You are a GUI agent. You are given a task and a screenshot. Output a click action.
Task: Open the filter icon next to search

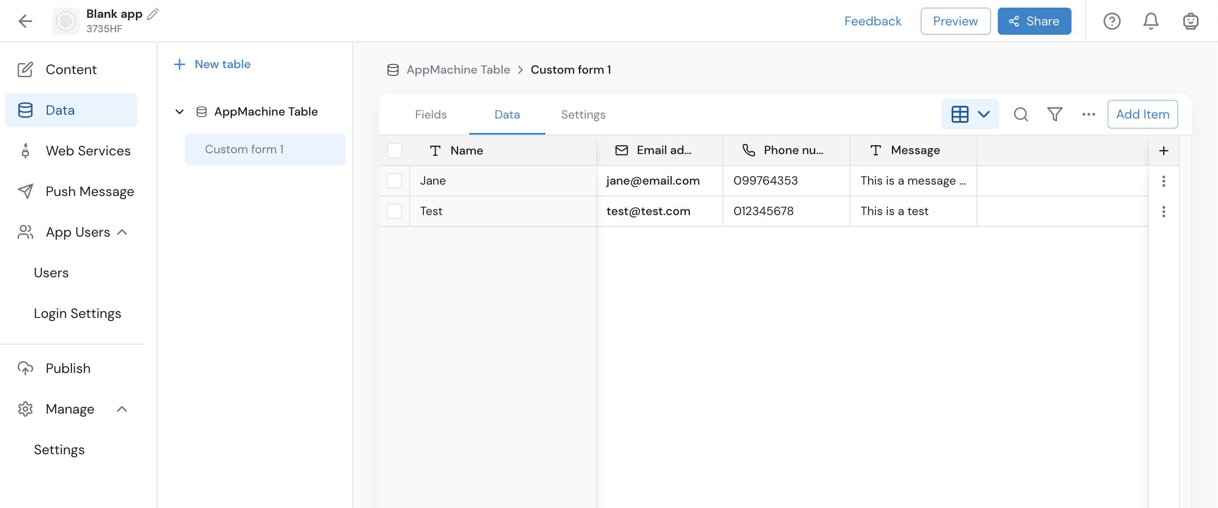[x=1055, y=114]
